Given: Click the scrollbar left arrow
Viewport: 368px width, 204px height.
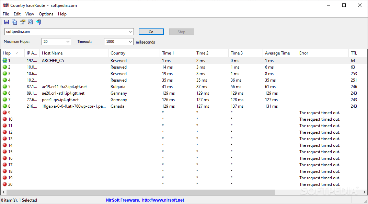Looking at the screenshot, I should [3, 192].
